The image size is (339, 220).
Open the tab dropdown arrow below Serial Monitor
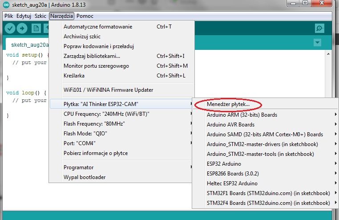tap(317, 42)
